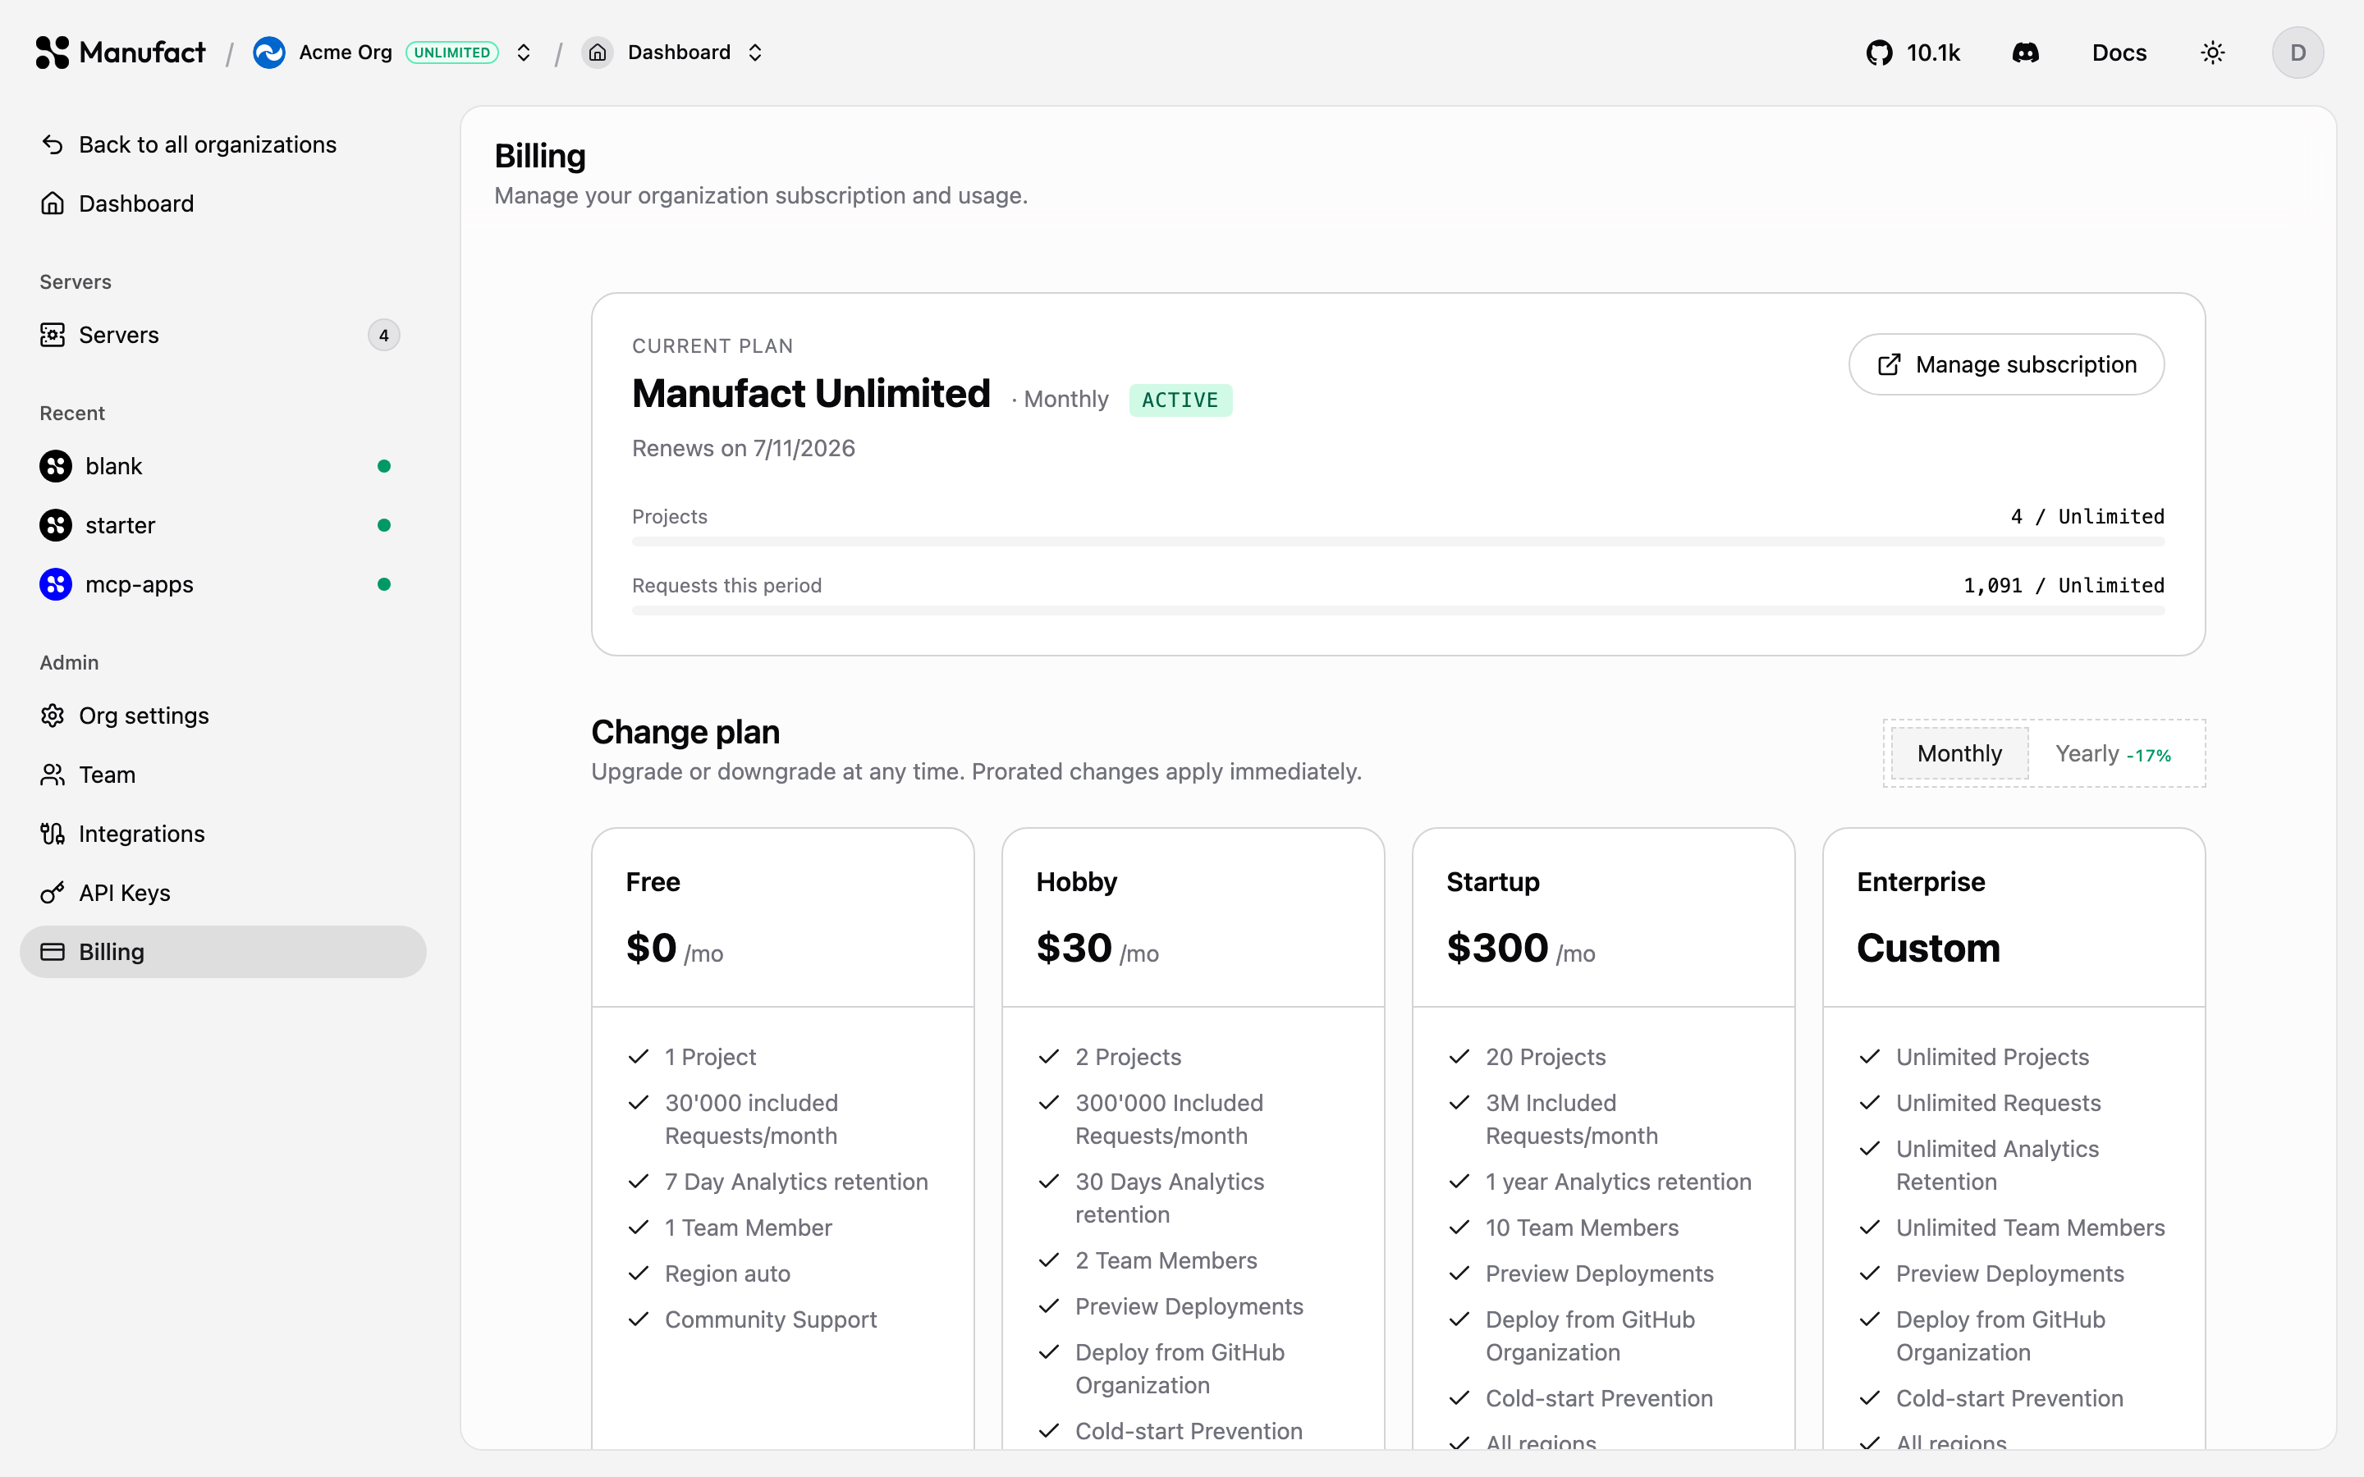Viewport: 2364px width, 1477px height.
Task: Expand the Acme Org organization switcher
Action: click(524, 53)
